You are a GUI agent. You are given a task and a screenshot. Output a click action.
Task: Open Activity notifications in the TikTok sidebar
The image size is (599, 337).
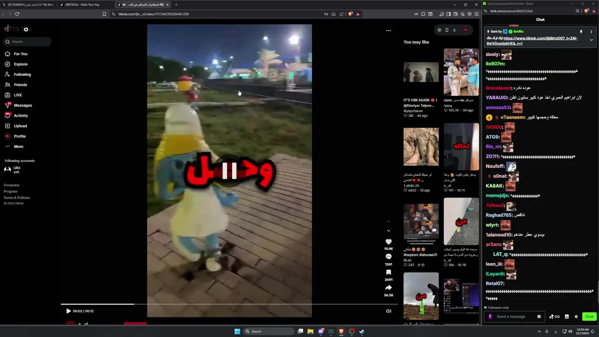(21, 116)
